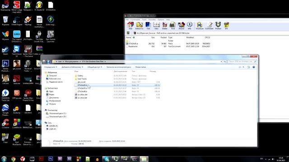Open the address bar history dropdown
This screenshot has width=289, height=162.
[x=221, y=62]
